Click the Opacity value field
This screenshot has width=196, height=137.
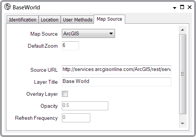tap(85, 106)
